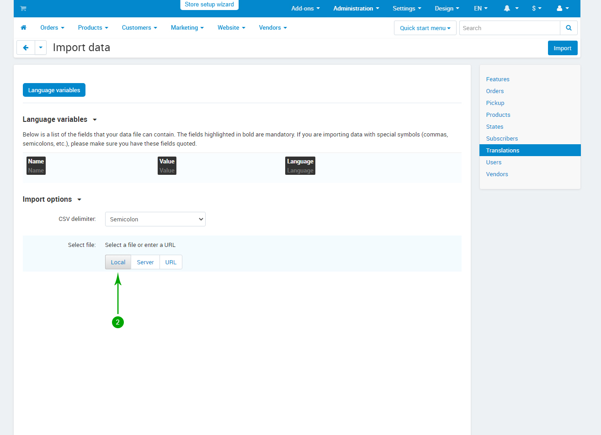Click the Import button
This screenshot has width=601, height=435.
tap(562, 48)
